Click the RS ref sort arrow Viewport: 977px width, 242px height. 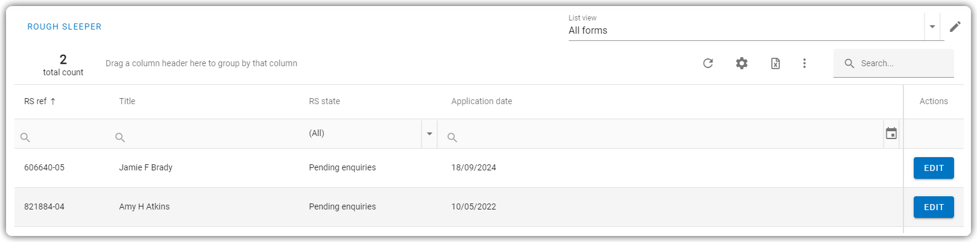point(53,101)
